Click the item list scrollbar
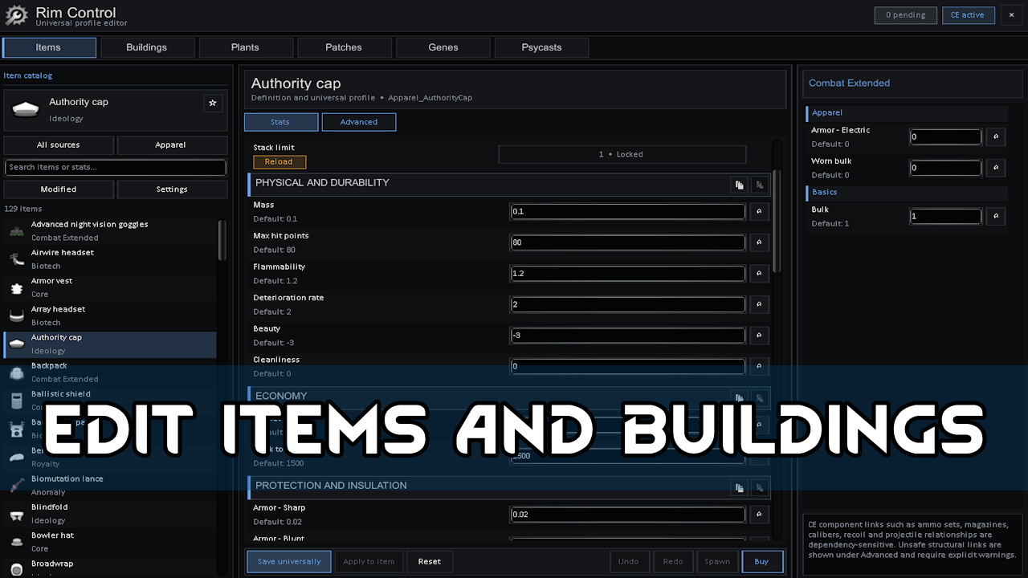Image resolution: width=1028 pixels, height=578 pixels. [222, 241]
